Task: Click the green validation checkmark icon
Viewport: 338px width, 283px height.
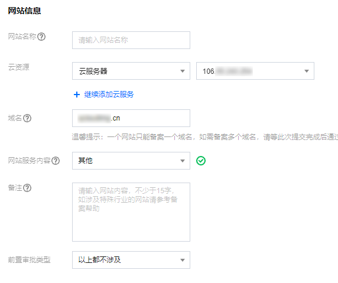Action: (201, 161)
